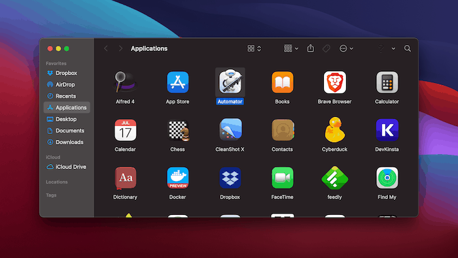Click the FaceTime name label
Screen dimensions: 458x258
click(282, 197)
